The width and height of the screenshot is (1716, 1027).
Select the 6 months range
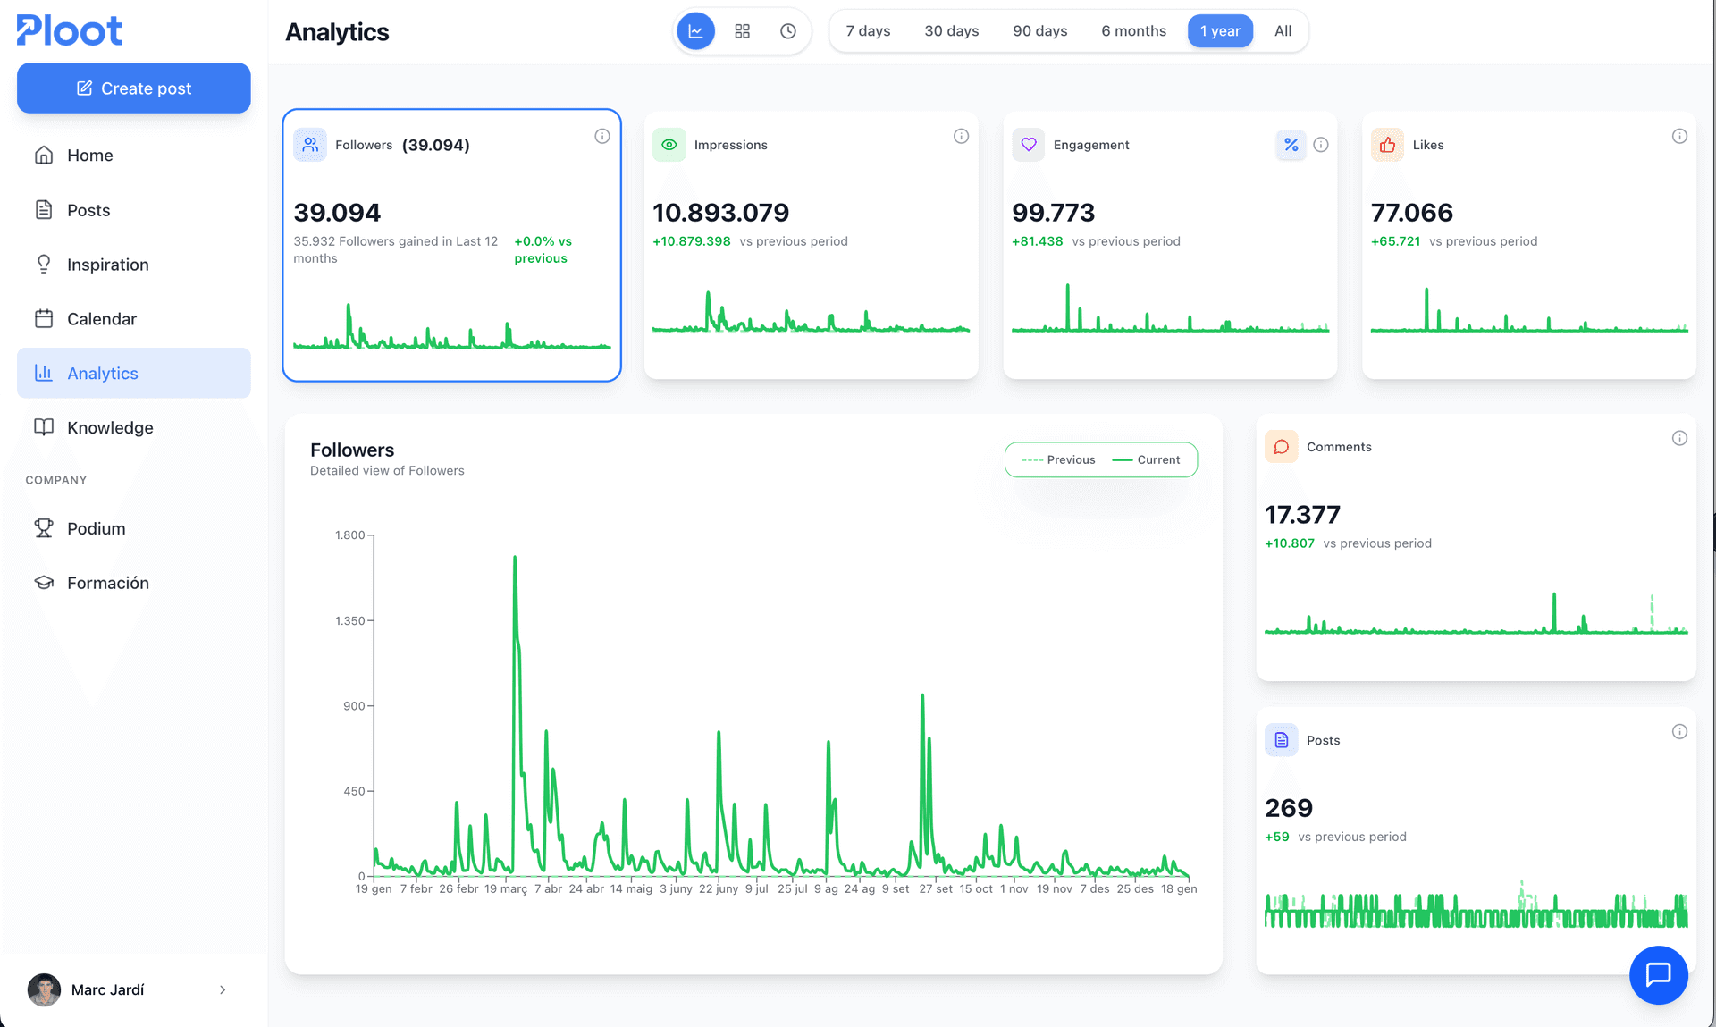point(1133,31)
